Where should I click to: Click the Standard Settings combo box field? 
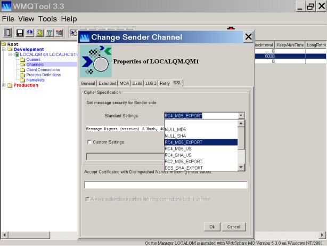click(201, 116)
